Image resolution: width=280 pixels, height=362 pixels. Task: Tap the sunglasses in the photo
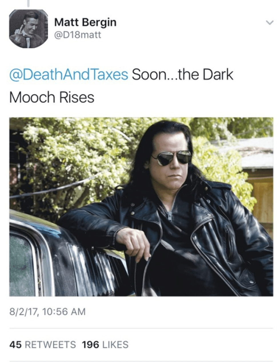tap(171, 157)
